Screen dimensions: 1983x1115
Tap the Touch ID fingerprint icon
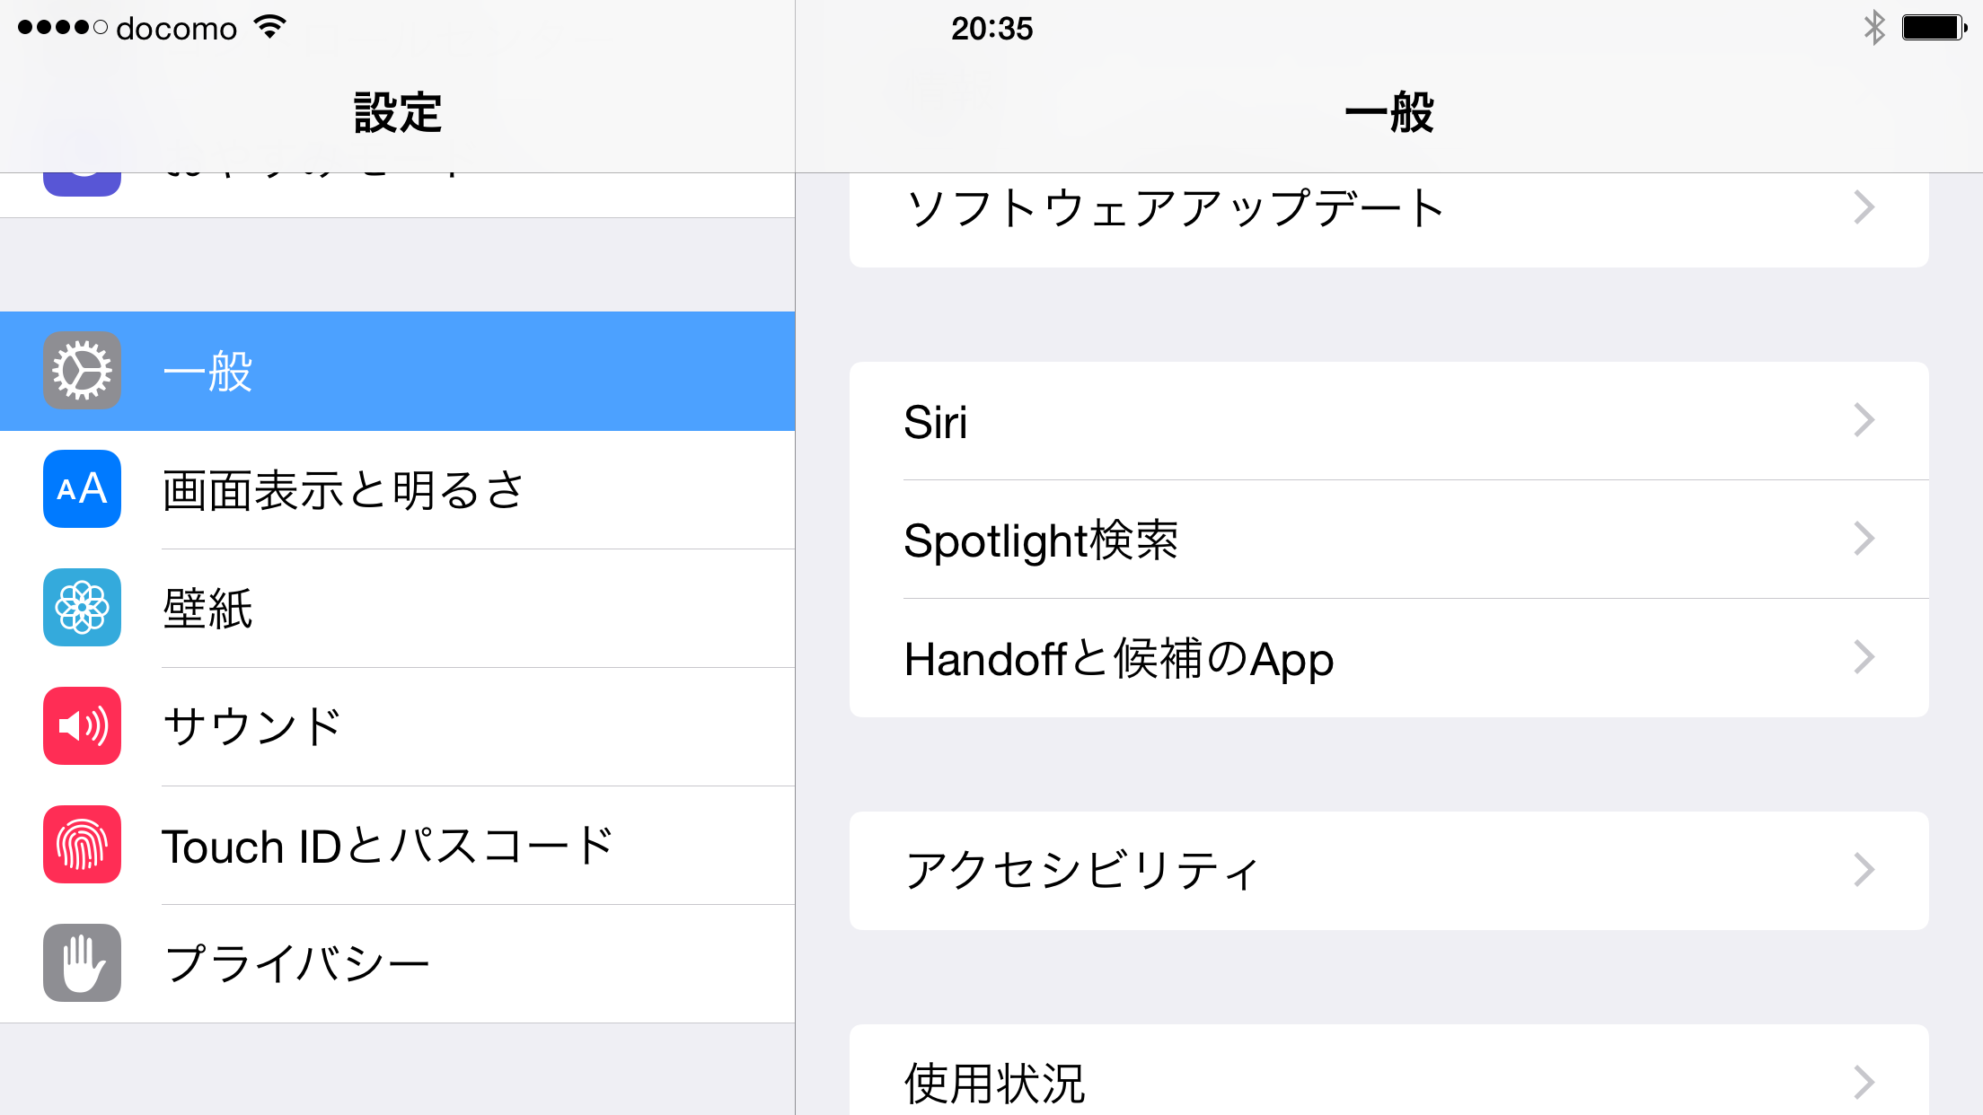82,845
